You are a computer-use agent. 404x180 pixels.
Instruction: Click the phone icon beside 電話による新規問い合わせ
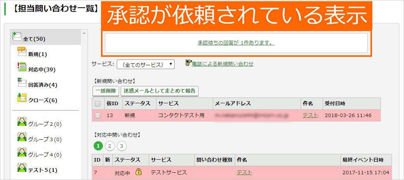[x=189, y=63]
